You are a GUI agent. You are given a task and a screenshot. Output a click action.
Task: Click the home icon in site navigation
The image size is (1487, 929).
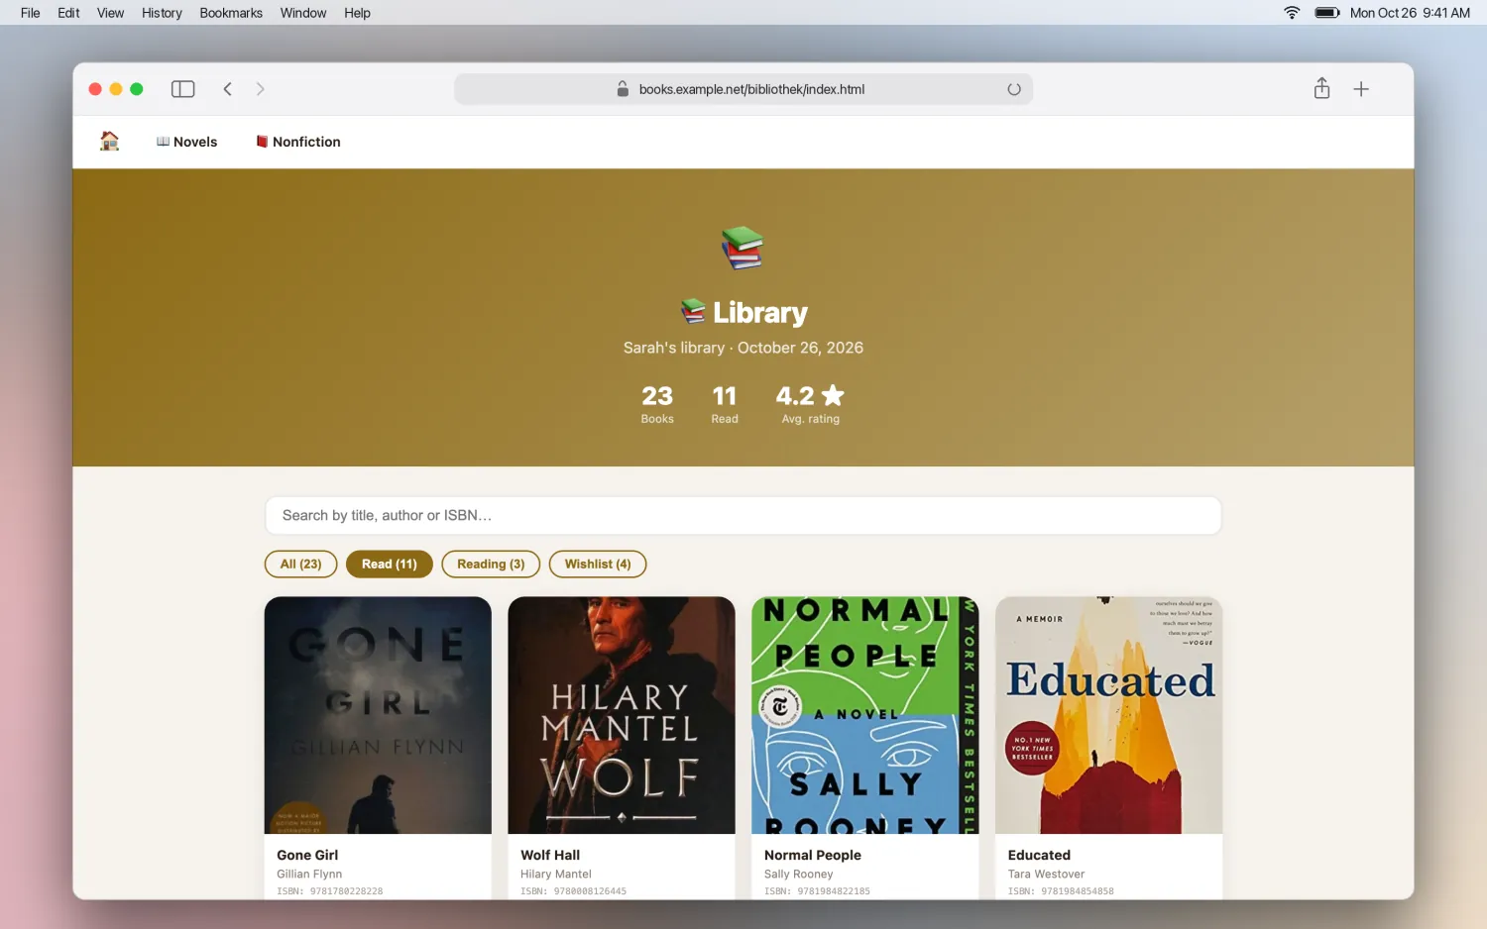click(x=110, y=142)
